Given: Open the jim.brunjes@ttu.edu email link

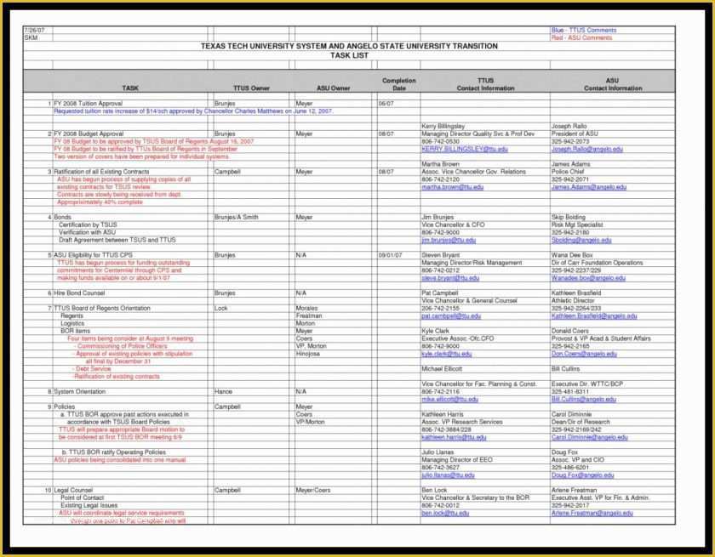Looking at the screenshot, I should pos(449,240).
